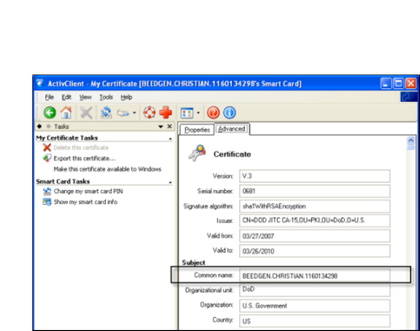Switch to the Properties tab
The image size is (420, 331).
(197, 130)
